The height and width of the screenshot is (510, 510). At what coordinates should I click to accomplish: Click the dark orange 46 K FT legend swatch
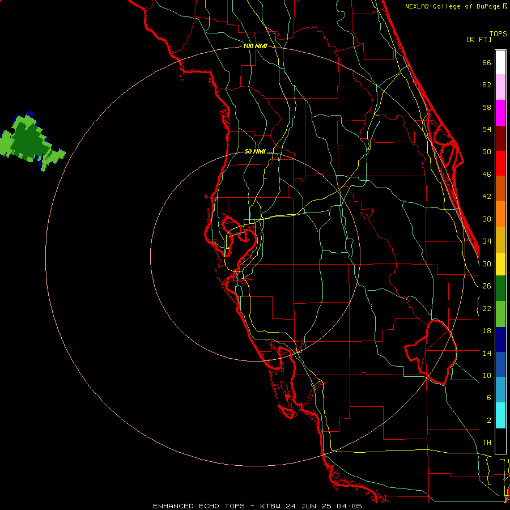pos(500,188)
